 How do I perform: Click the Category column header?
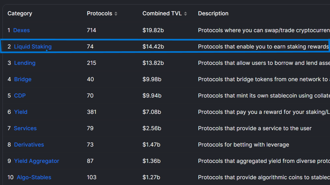click(20, 13)
